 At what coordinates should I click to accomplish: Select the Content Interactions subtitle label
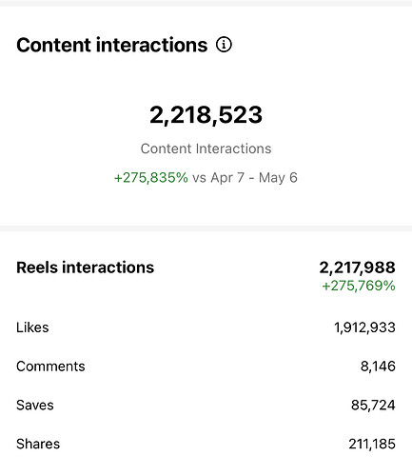pos(206,149)
